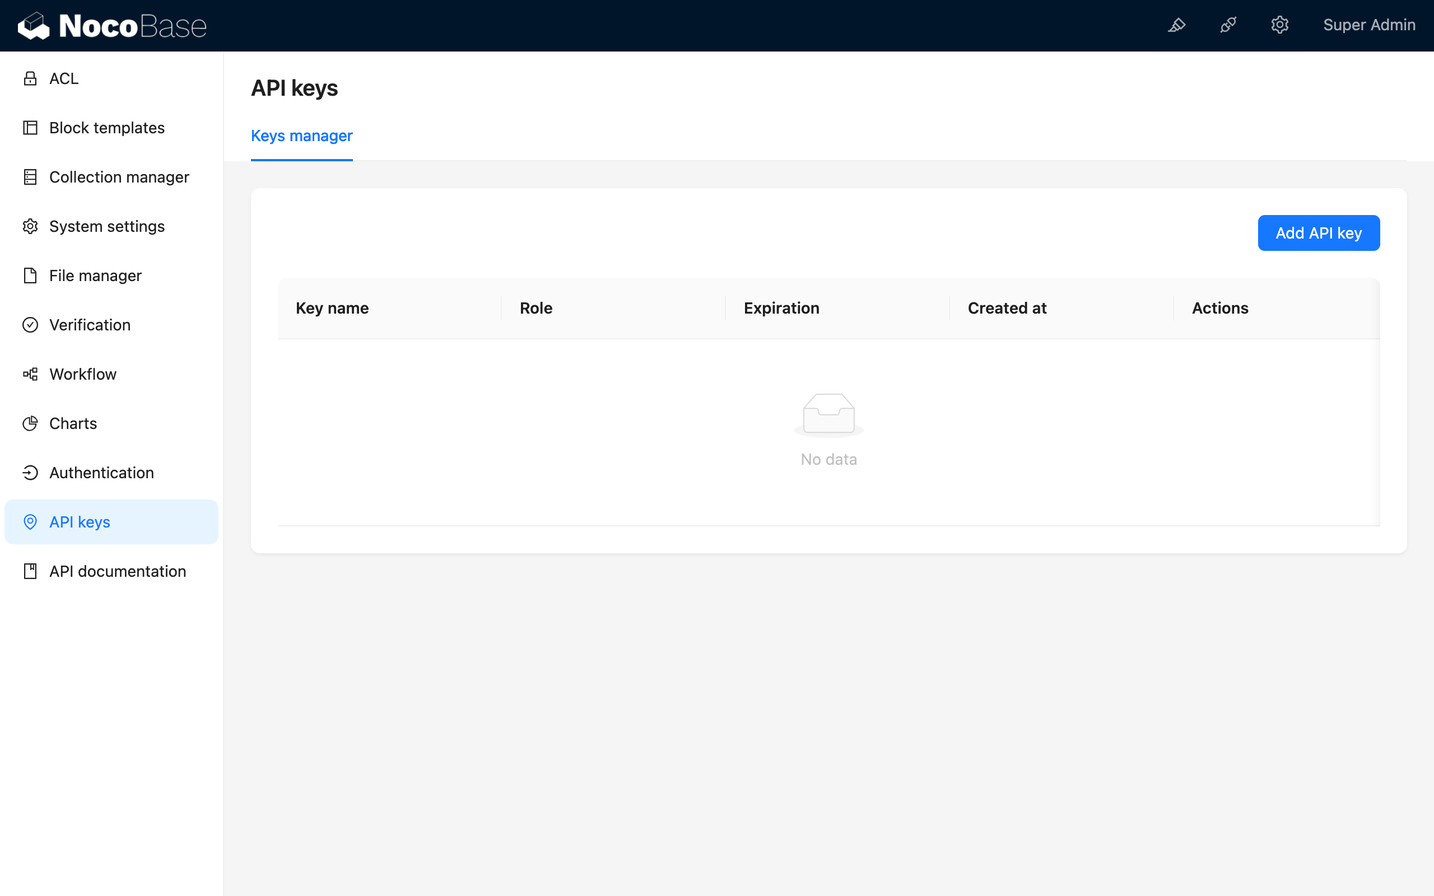Image resolution: width=1434 pixels, height=896 pixels.
Task: Switch to Keys manager tab
Action: click(x=301, y=136)
